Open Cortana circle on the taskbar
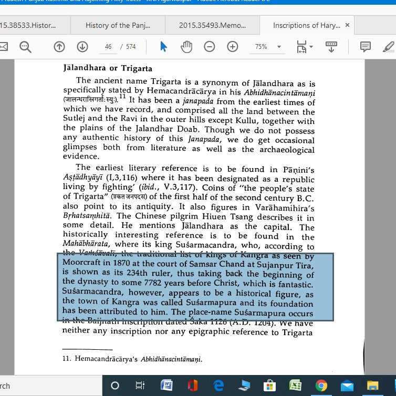 (115, 385)
